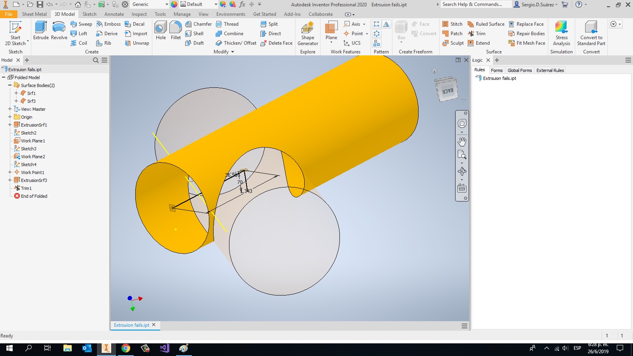The height and width of the screenshot is (356, 633).
Task: Collapse the Surface Bodies(2) node
Action: (10, 85)
